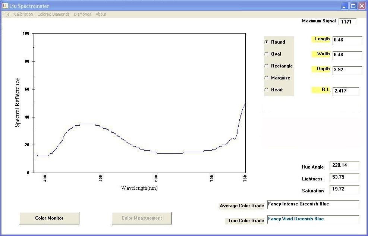Select the Heart shape radio button
Image resolution: width=368 pixels, height=236 pixels.
coord(267,90)
